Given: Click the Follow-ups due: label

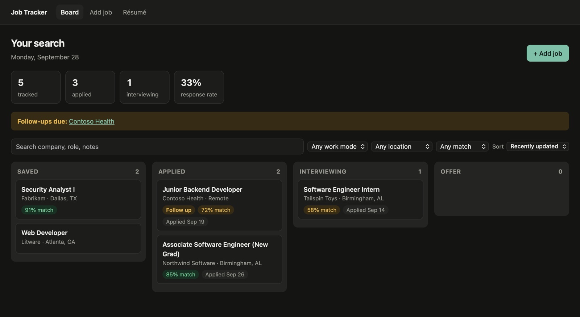Looking at the screenshot, I should (x=42, y=121).
